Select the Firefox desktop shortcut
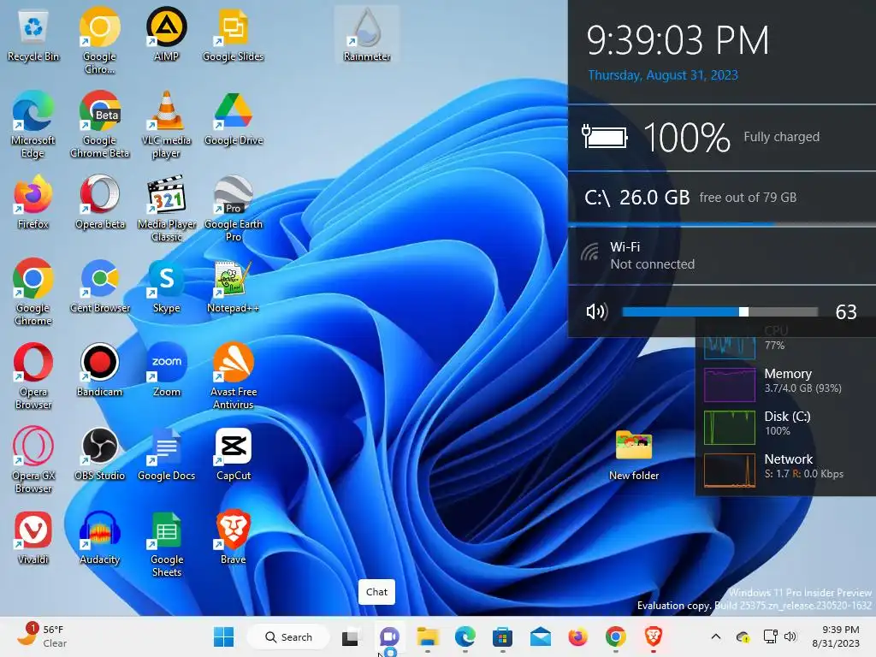 click(33, 204)
